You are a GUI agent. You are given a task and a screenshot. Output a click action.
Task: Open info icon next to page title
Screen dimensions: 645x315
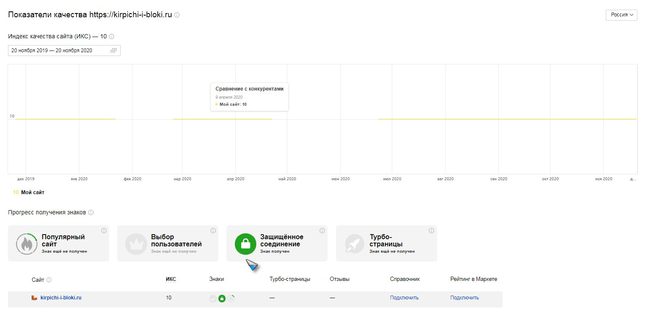coord(177,15)
